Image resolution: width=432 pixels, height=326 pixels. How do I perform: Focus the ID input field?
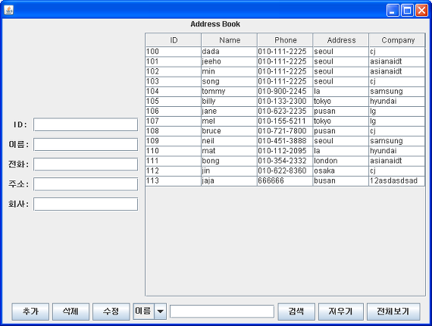click(86, 125)
